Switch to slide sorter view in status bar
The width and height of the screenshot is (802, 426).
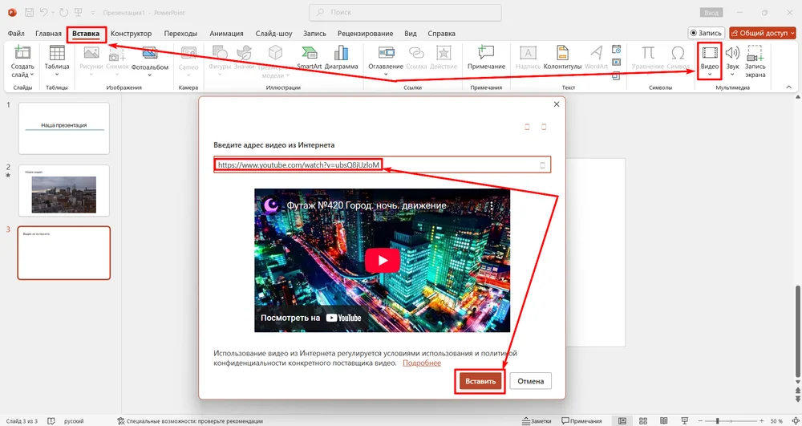click(643, 420)
